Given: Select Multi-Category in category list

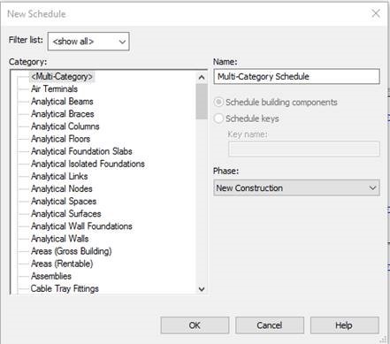Looking at the screenshot, I should point(62,77).
